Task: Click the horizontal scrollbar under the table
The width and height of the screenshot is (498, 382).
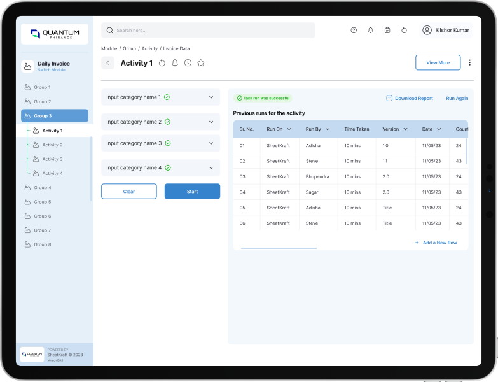Action: tap(279, 248)
